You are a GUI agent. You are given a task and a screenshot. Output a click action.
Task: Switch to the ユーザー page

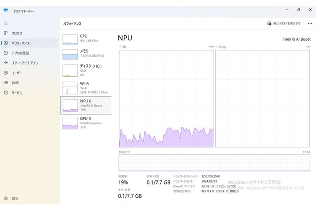point(29,73)
